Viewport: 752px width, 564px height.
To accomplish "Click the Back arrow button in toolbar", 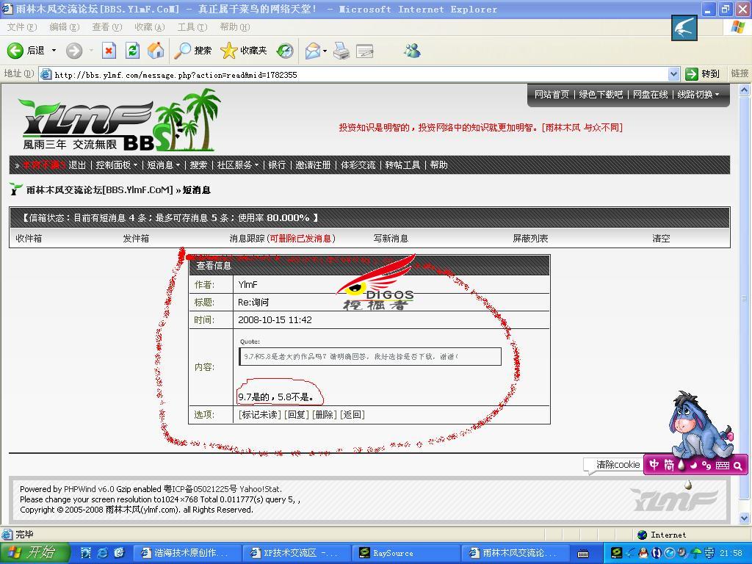I will [16, 51].
